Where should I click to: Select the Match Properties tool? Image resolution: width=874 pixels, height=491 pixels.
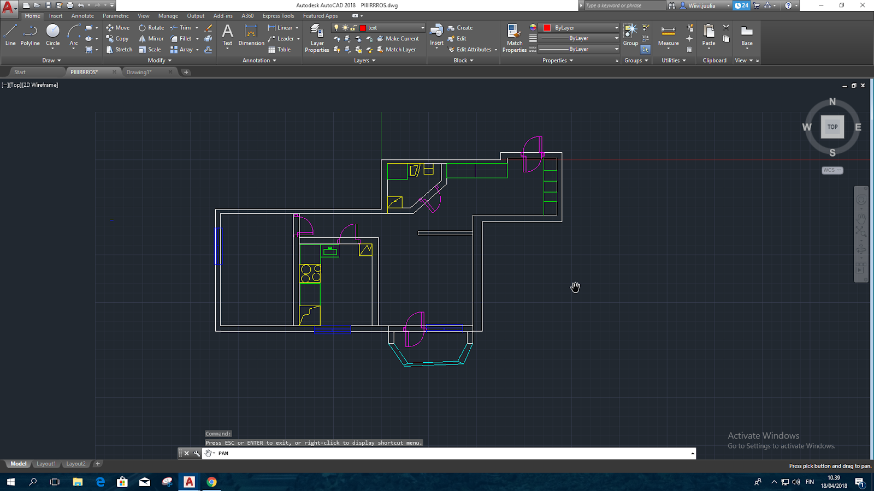(514, 38)
